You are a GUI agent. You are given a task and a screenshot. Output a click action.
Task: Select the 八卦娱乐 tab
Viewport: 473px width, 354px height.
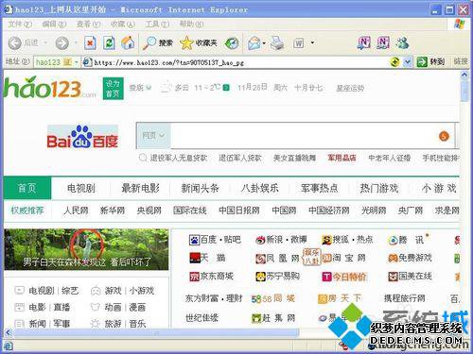click(x=259, y=188)
